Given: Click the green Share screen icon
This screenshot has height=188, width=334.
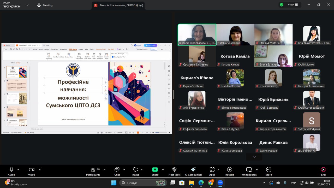Looking at the screenshot, I should coord(155,170).
